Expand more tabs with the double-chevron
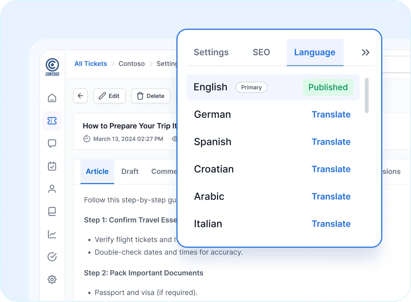 (x=365, y=52)
